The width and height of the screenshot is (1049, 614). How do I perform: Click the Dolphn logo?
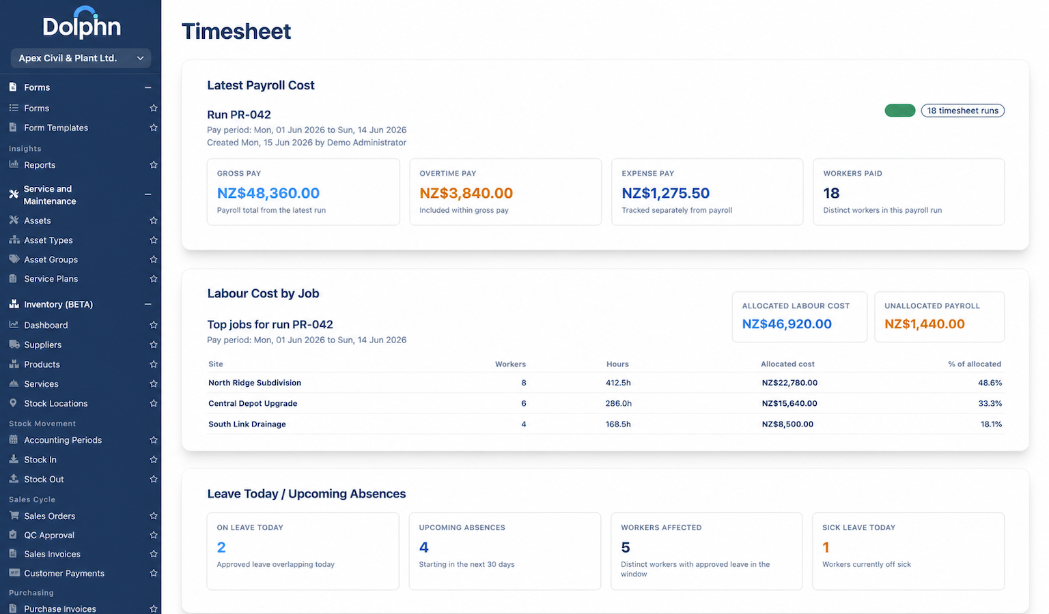pyautogui.click(x=81, y=23)
